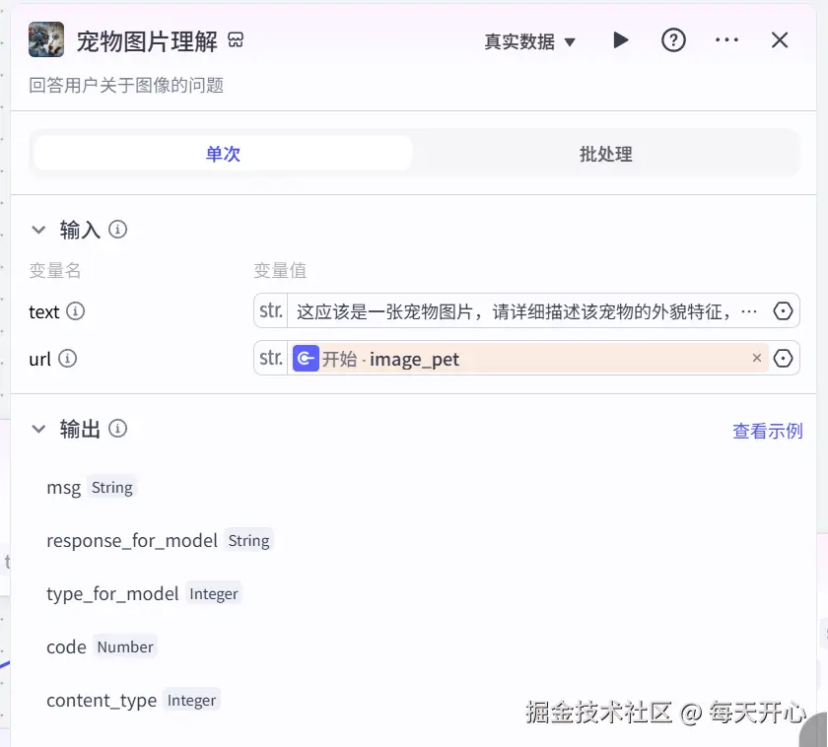Viewport: 828px width, 747px height.
Task: Click the 变量值 column header
Action: (x=280, y=270)
